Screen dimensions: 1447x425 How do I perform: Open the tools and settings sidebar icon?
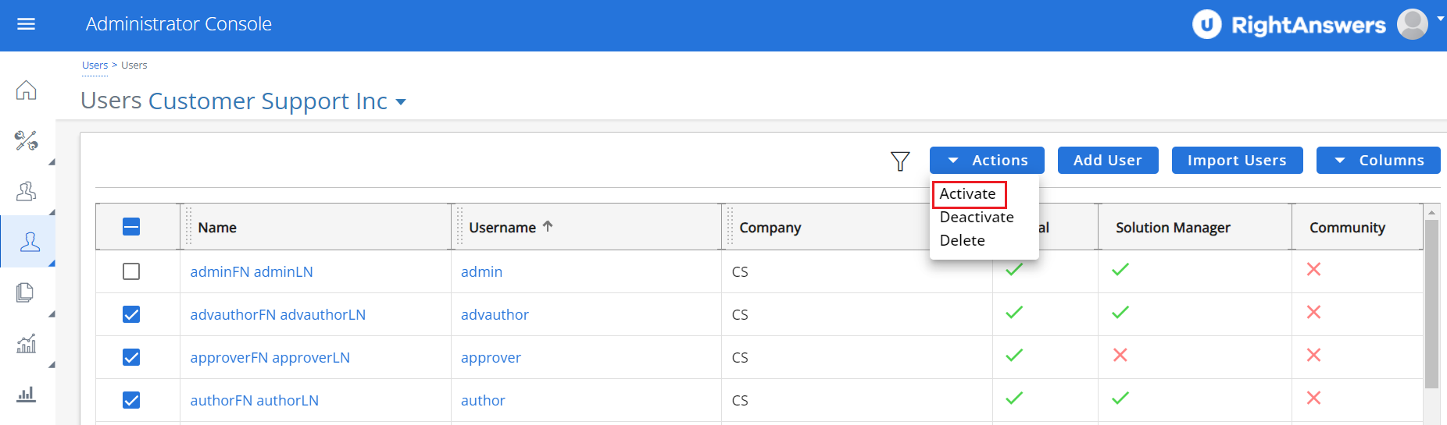click(27, 141)
